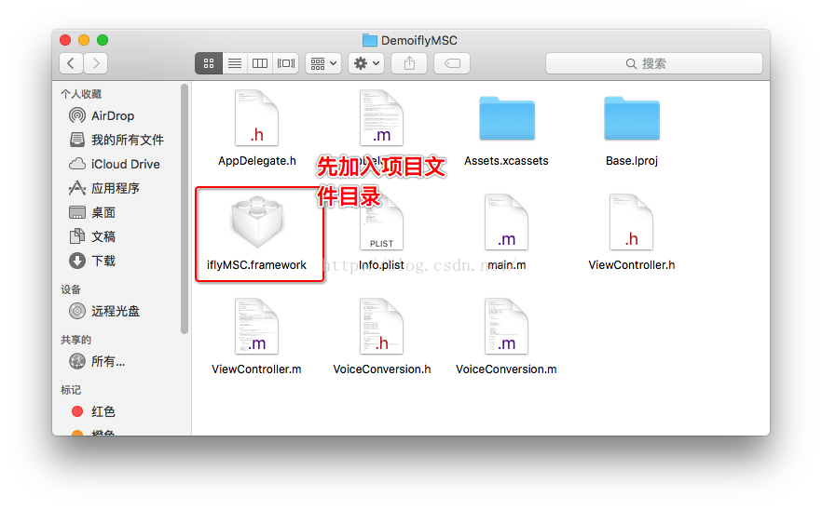Focus the 搜索 search field

pos(653,63)
